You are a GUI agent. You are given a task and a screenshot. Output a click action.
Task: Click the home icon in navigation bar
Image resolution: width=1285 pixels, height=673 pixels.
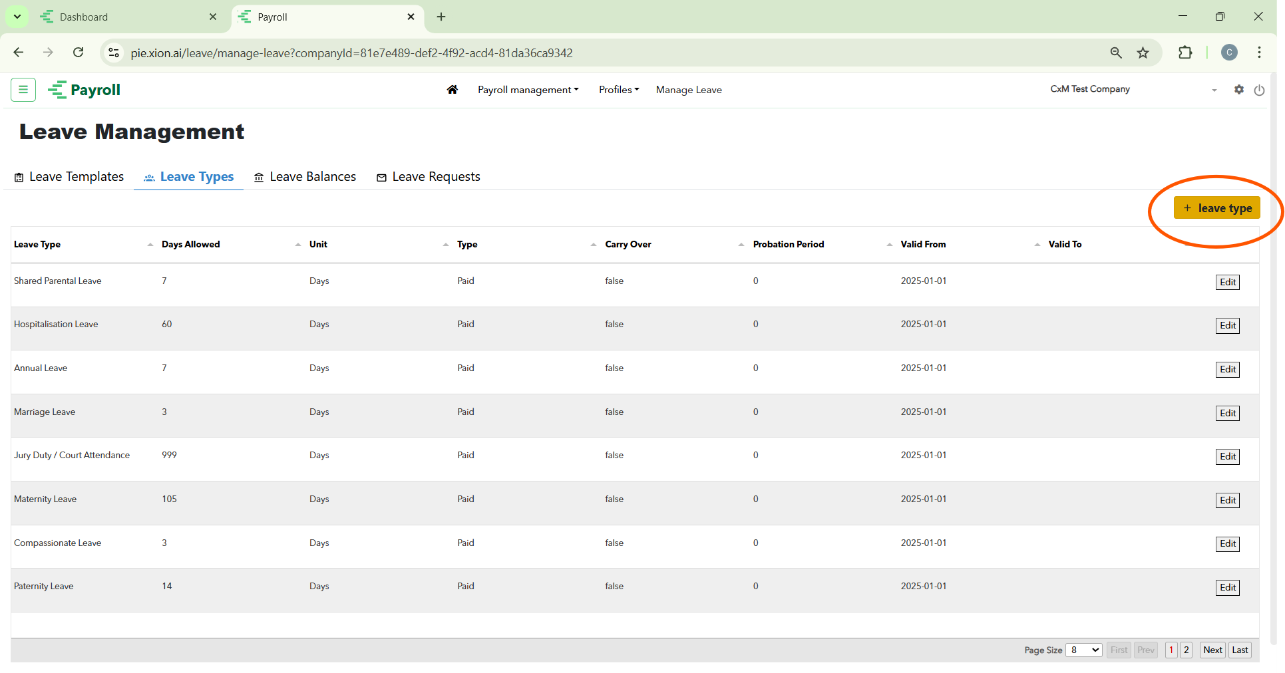click(x=452, y=90)
